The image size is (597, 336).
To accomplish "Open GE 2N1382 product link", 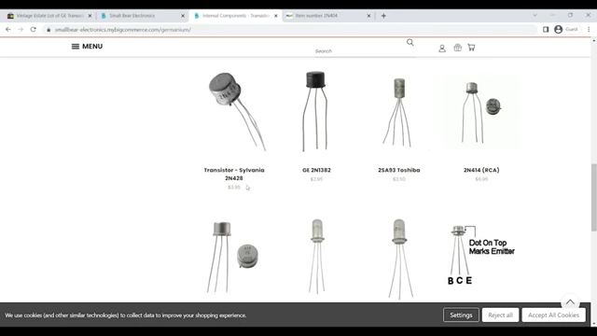I will (x=316, y=170).
